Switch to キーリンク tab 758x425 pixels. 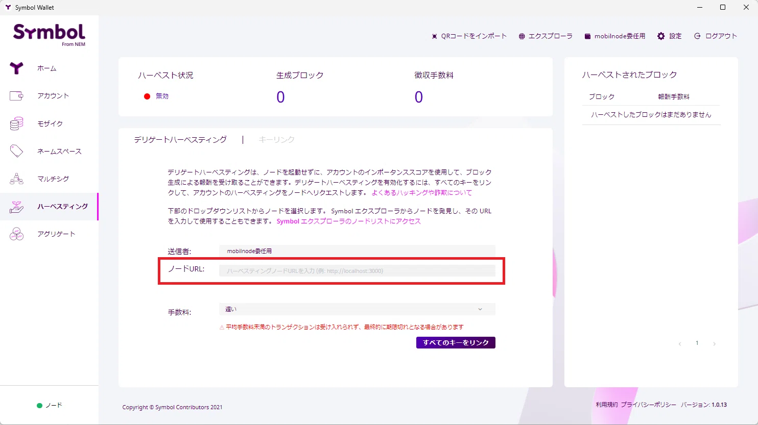pyautogui.click(x=276, y=140)
